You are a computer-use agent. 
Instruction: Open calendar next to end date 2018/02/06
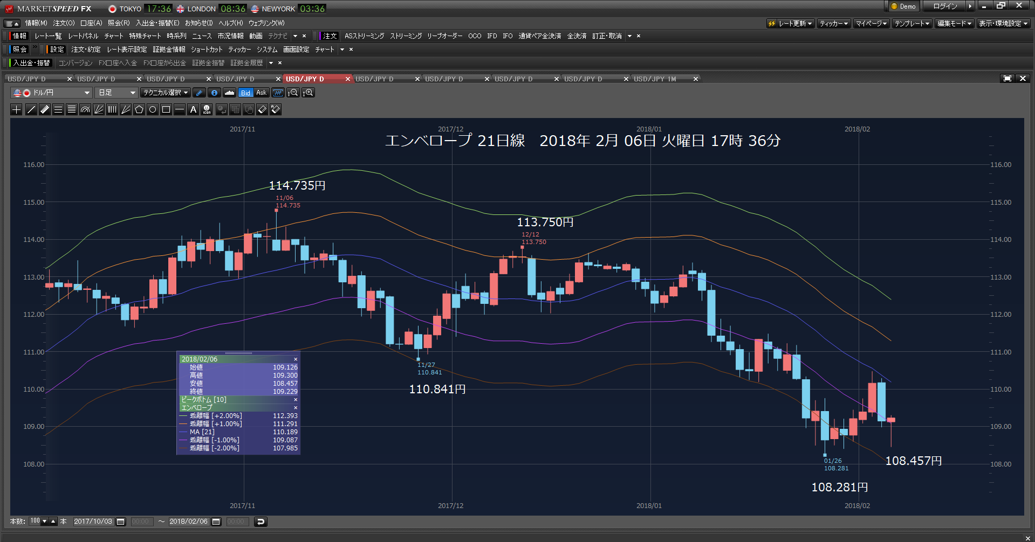[216, 522]
